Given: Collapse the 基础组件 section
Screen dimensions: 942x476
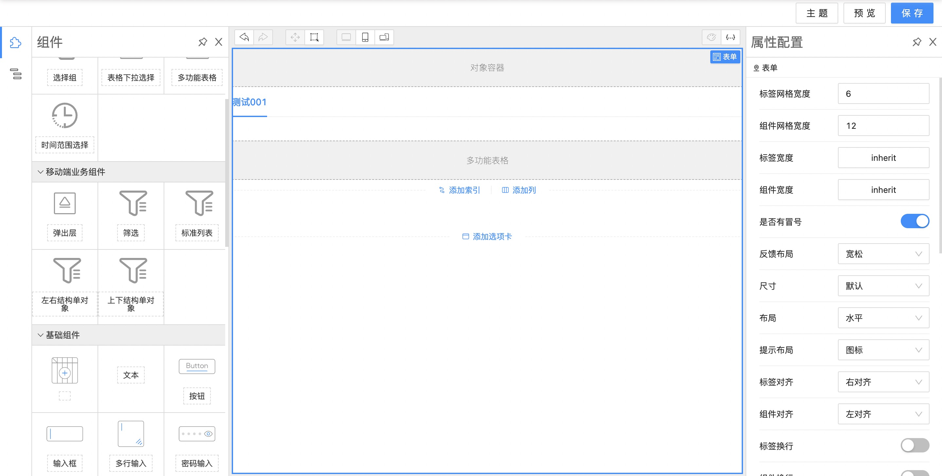Looking at the screenshot, I should [128, 335].
